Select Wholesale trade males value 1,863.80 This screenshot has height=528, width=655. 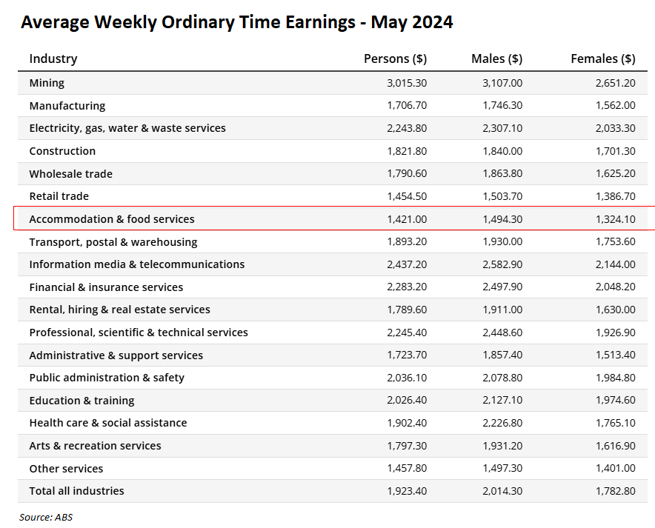click(x=502, y=174)
